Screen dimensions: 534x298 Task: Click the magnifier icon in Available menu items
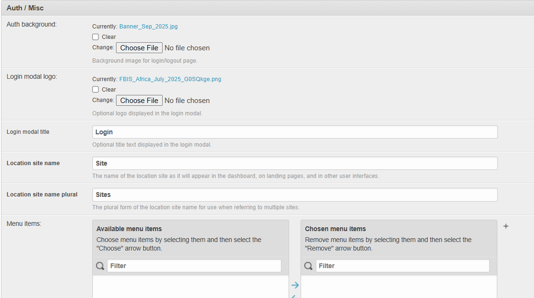(x=100, y=265)
